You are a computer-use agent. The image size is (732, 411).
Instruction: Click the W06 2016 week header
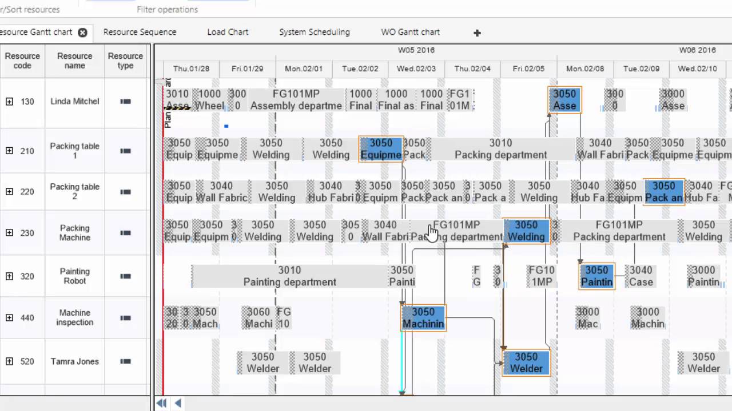click(x=698, y=50)
